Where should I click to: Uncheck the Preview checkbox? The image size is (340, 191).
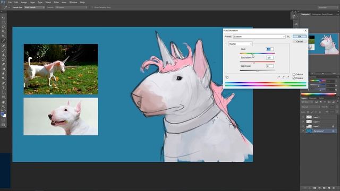(294, 78)
